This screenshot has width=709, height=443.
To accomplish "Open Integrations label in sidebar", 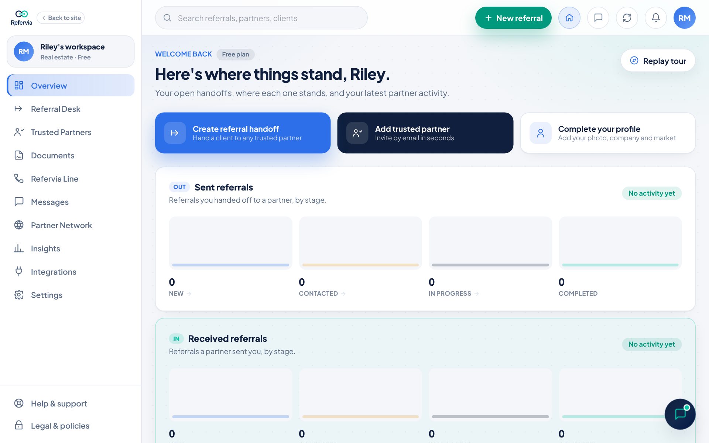I will click(x=54, y=272).
